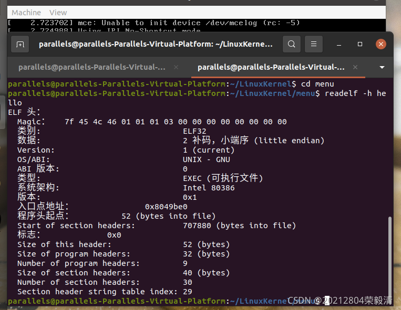Select the second active terminal tab

tap(271, 67)
